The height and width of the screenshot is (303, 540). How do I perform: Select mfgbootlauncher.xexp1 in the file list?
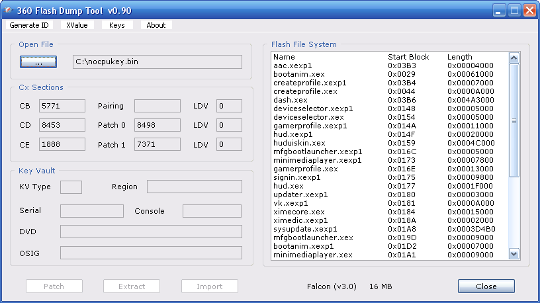pyautogui.click(x=389, y=151)
